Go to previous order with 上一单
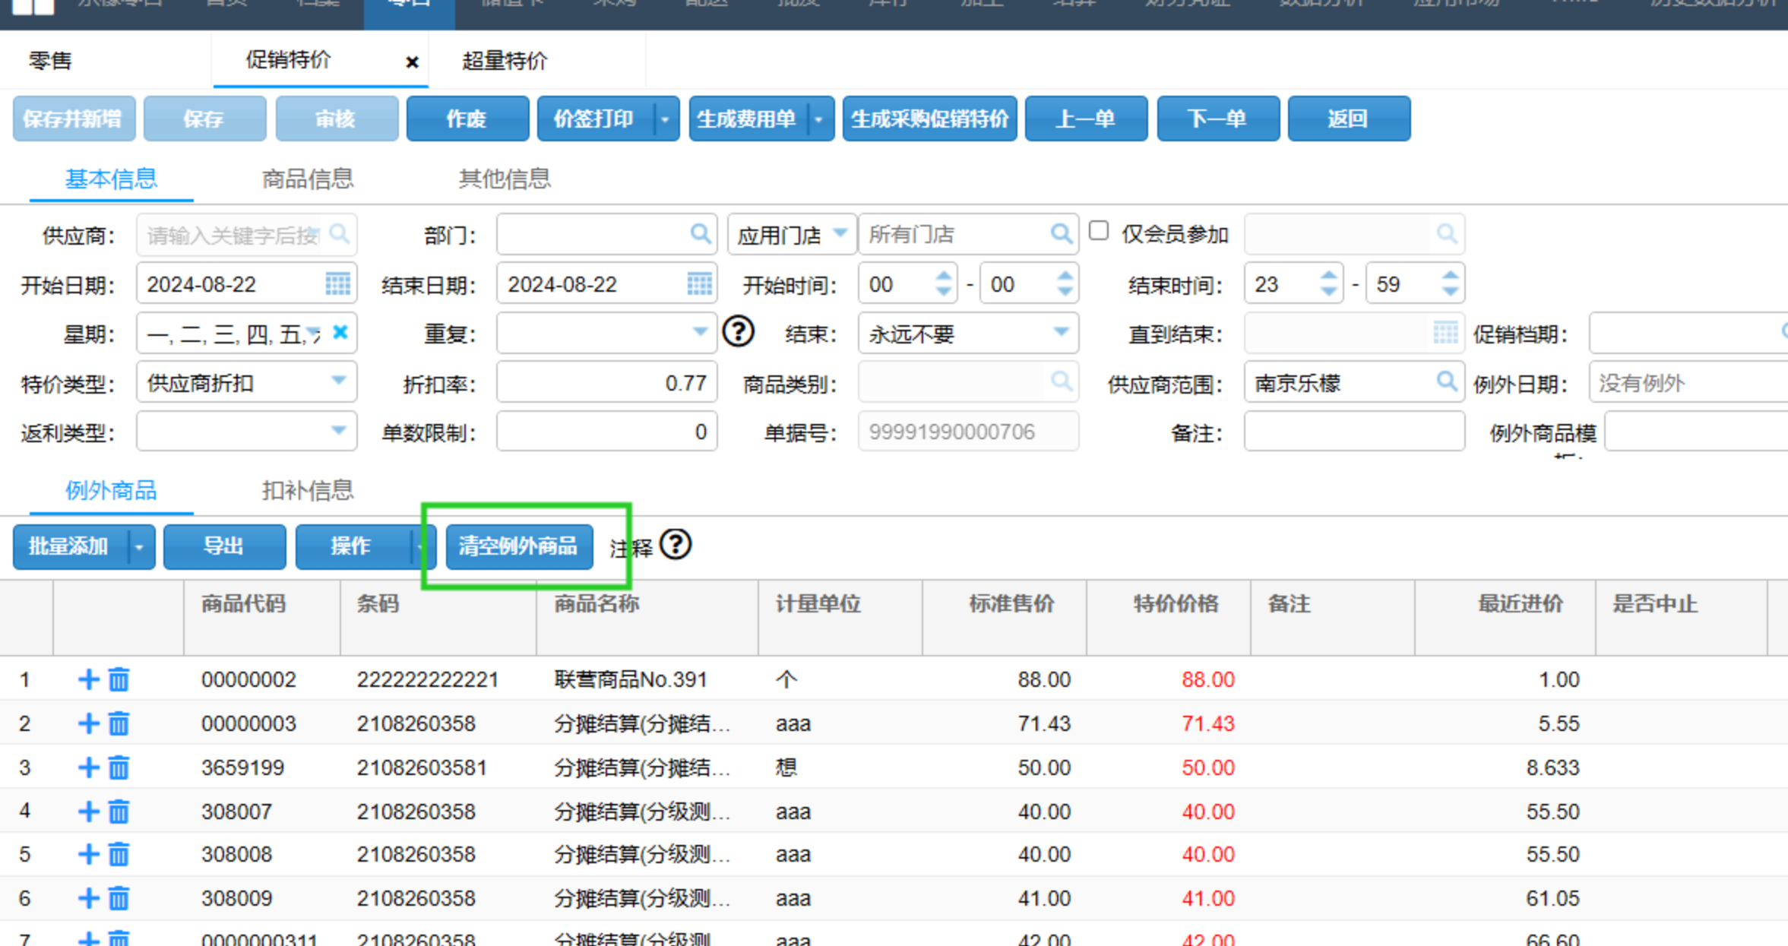This screenshot has width=1788, height=946. 1086,119
